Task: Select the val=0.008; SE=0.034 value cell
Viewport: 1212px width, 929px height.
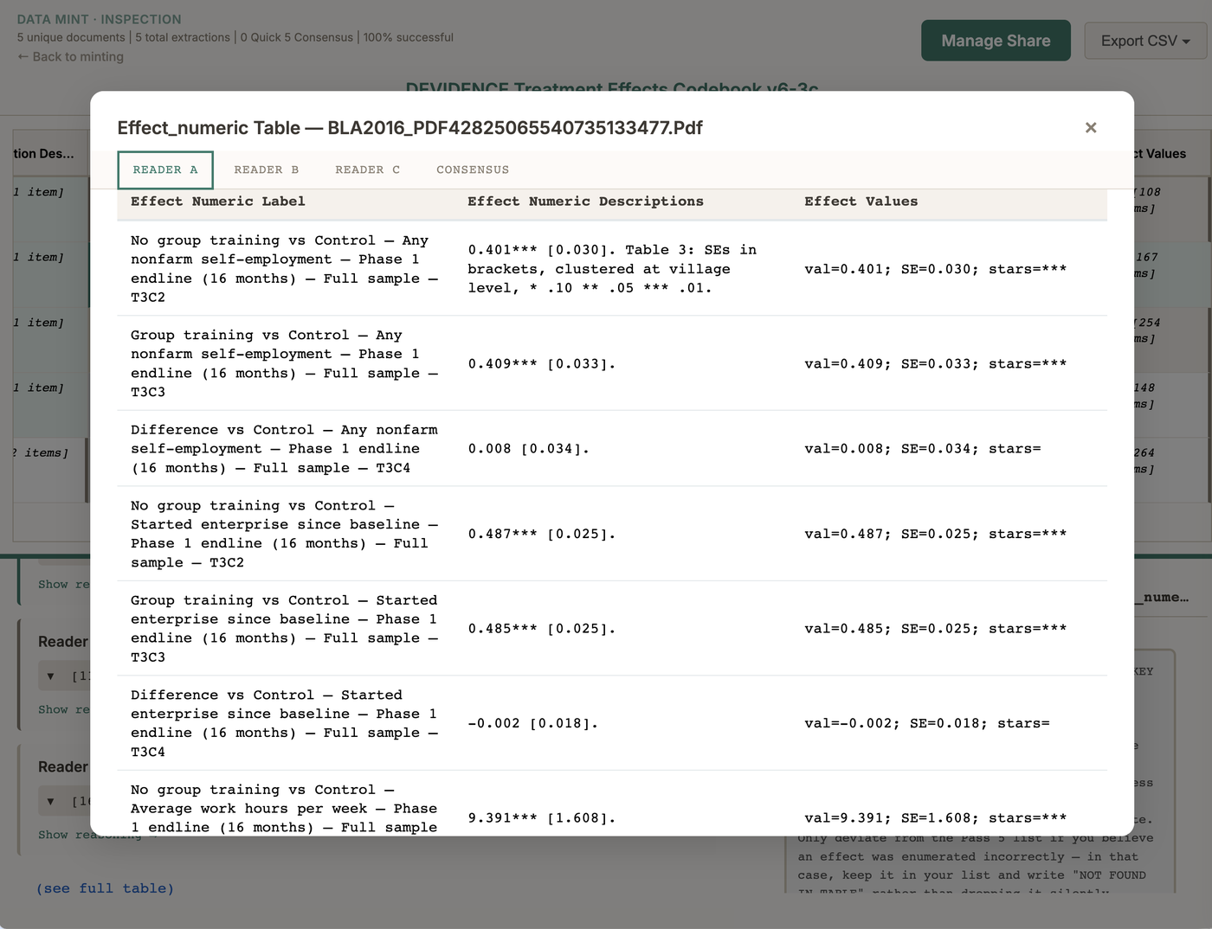Action: click(x=922, y=449)
